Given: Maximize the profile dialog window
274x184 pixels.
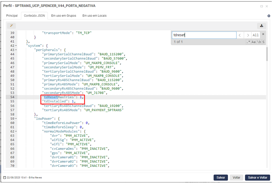Looking at the screenshot, I should pos(261,6).
